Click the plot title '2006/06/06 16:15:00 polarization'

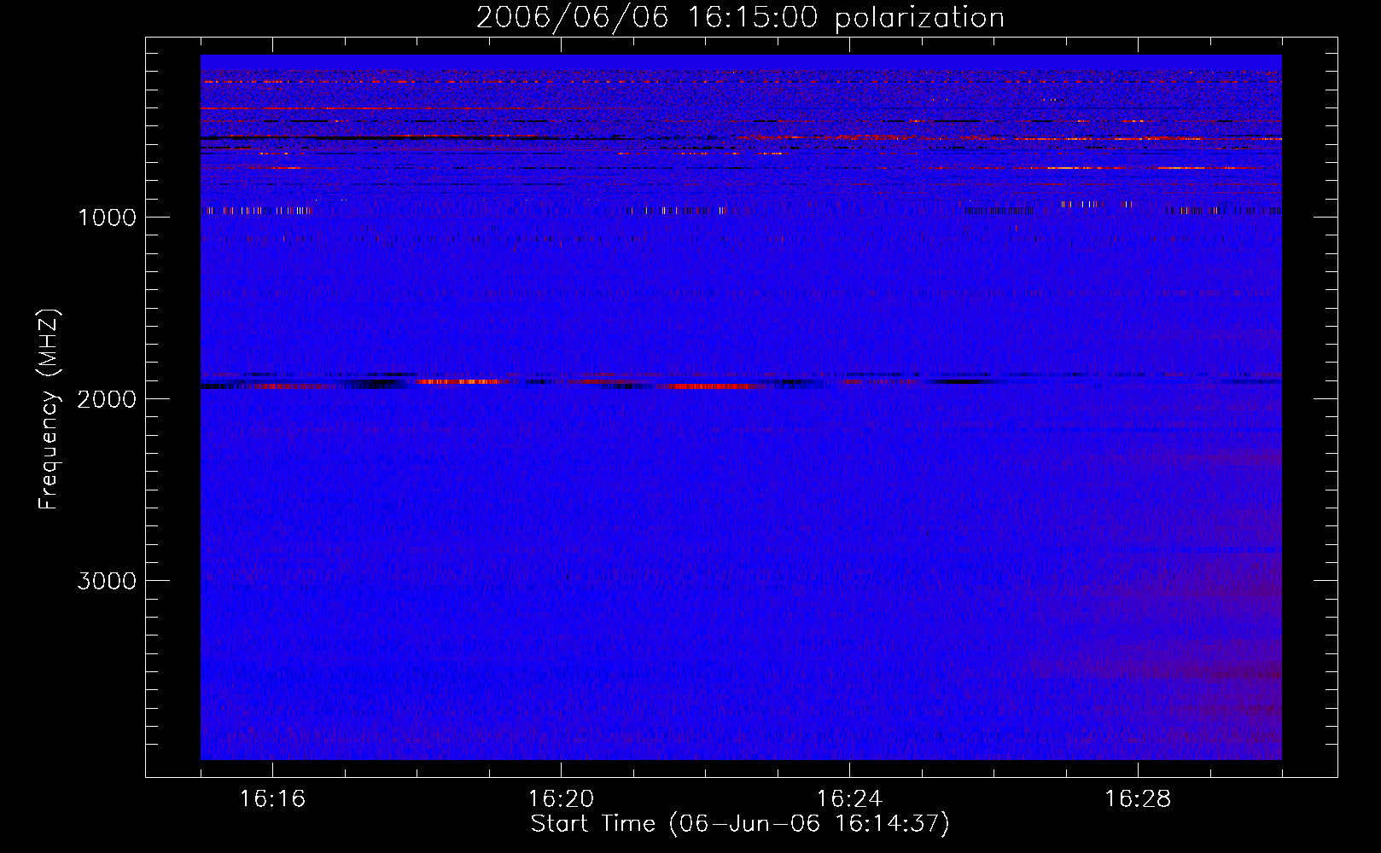pyautogui.click(x=740, y=17)
